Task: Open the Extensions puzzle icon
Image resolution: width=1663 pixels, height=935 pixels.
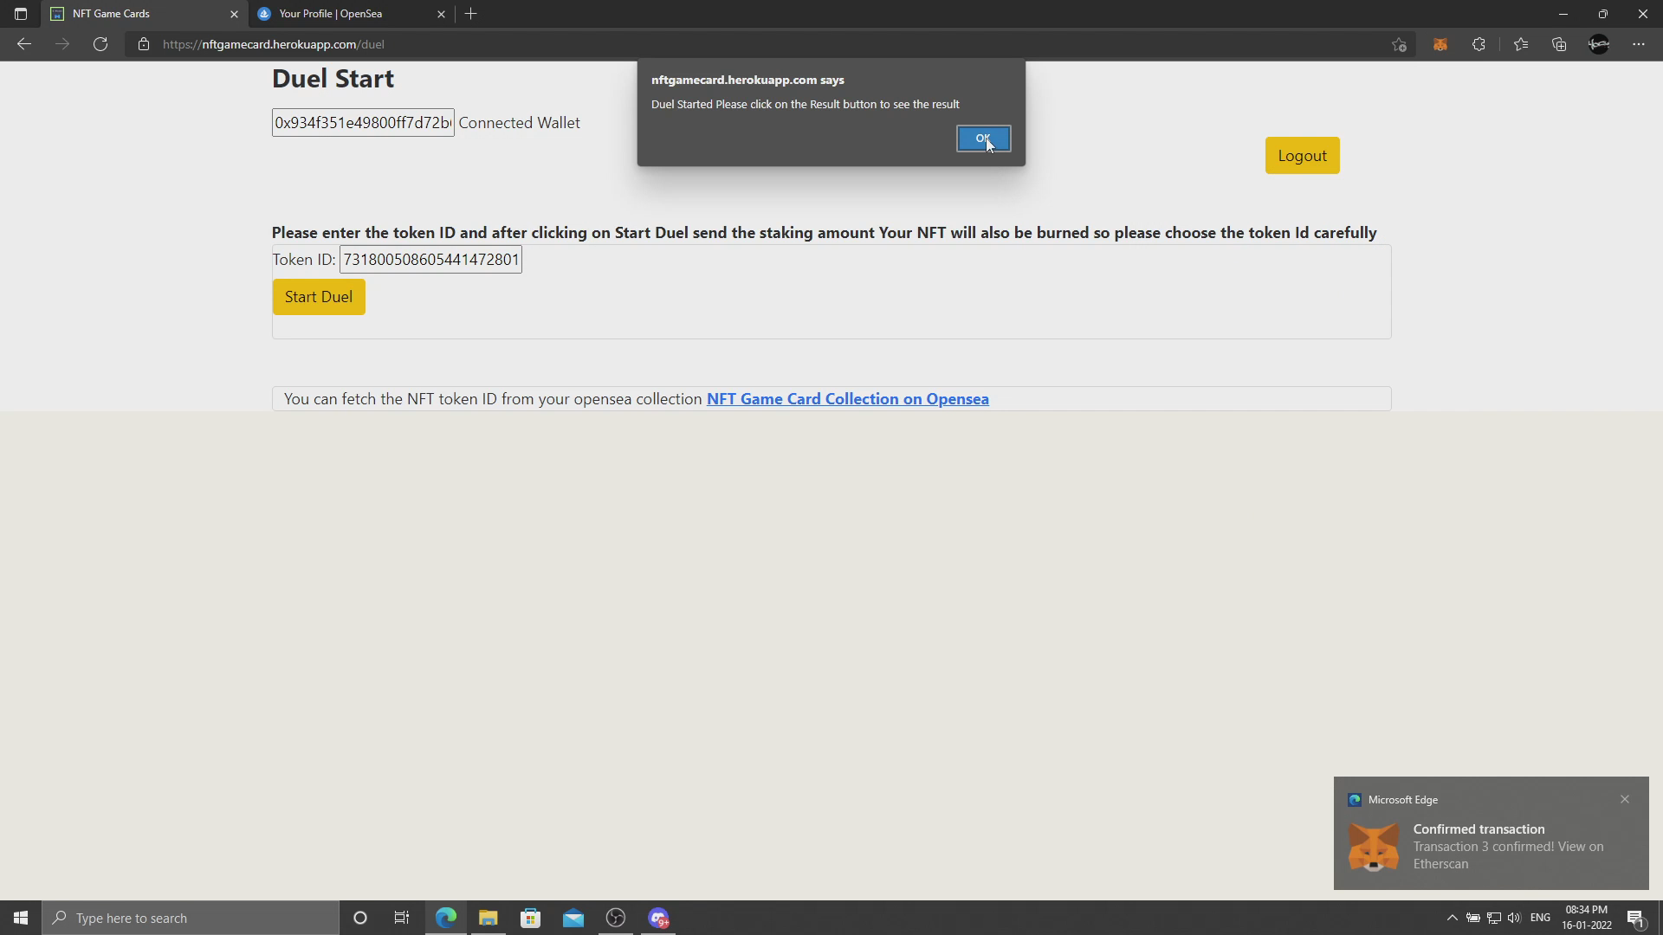Action: pos(1479,44)
